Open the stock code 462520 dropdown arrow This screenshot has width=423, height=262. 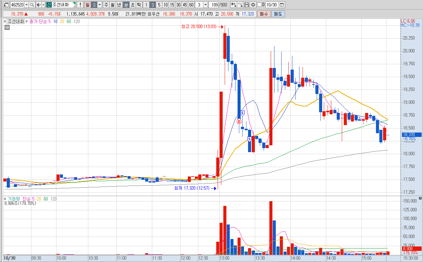[x=26, y=5]
